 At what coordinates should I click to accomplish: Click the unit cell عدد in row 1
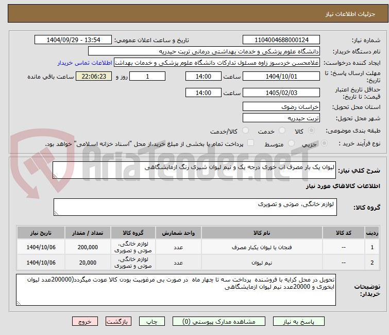[x=178, y=247]
